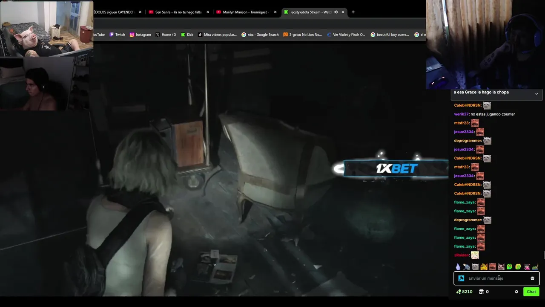Viewport: 545px width, 307px height.
Task: Click username zRaiden in chat
Action: coord(462,255)
